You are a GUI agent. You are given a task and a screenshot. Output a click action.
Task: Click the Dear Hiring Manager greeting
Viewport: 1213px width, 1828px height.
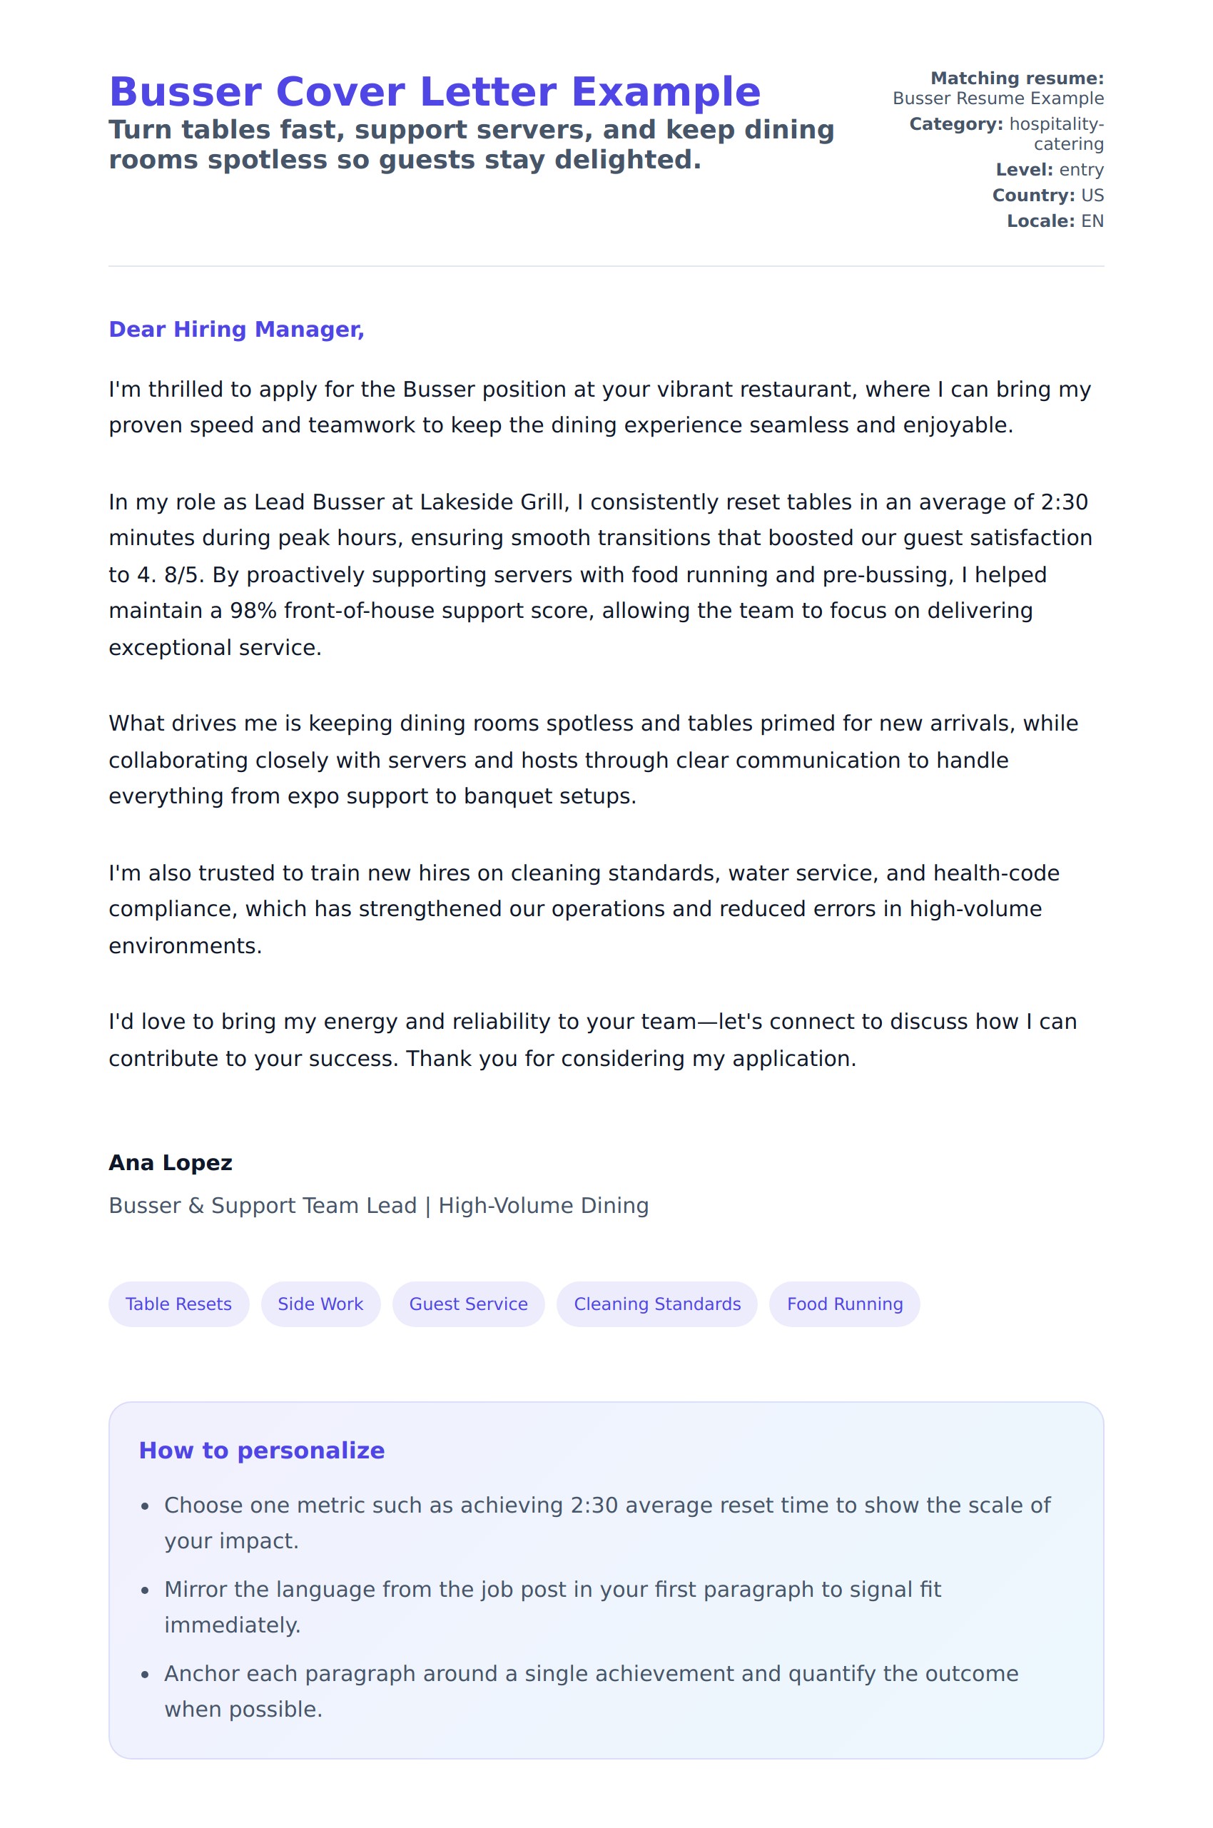(236, 330)
